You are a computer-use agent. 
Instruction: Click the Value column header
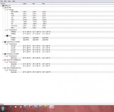(27, 4)
